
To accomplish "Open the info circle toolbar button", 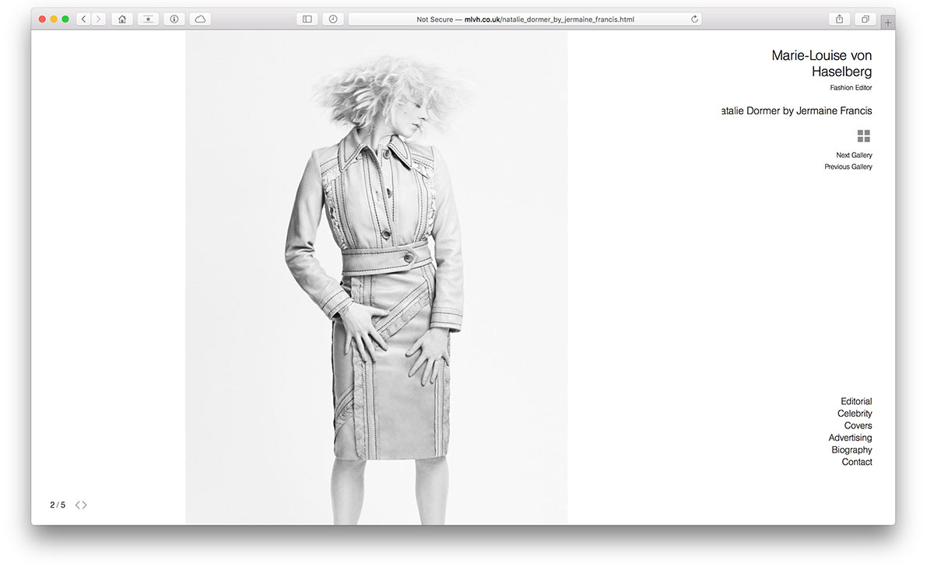I will pos(174,19).
